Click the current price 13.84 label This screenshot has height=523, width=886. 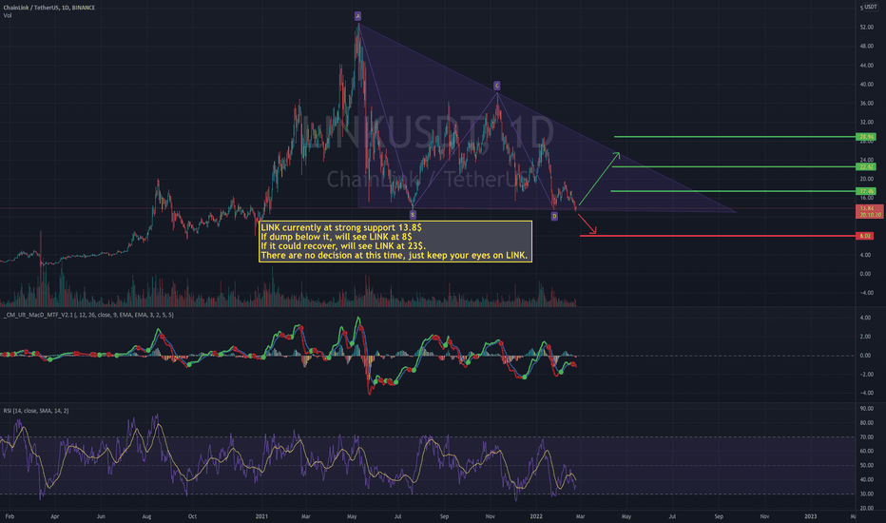pyautogui.click(x=870, y=211)
